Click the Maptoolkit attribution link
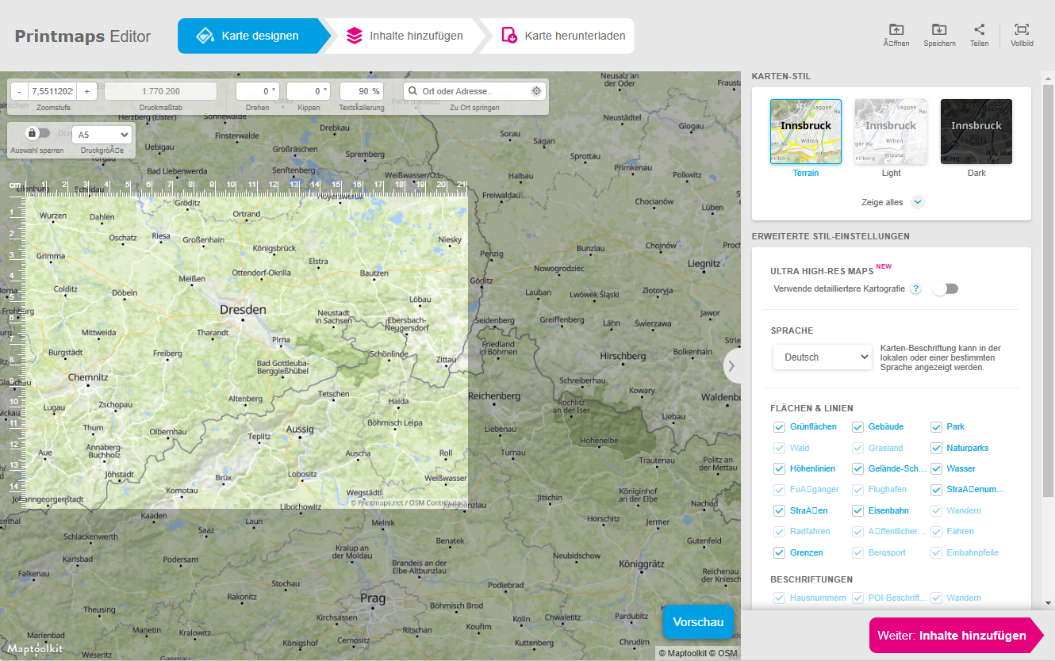1055x661 pixels. pyautogui.click(x=681, y=654)
